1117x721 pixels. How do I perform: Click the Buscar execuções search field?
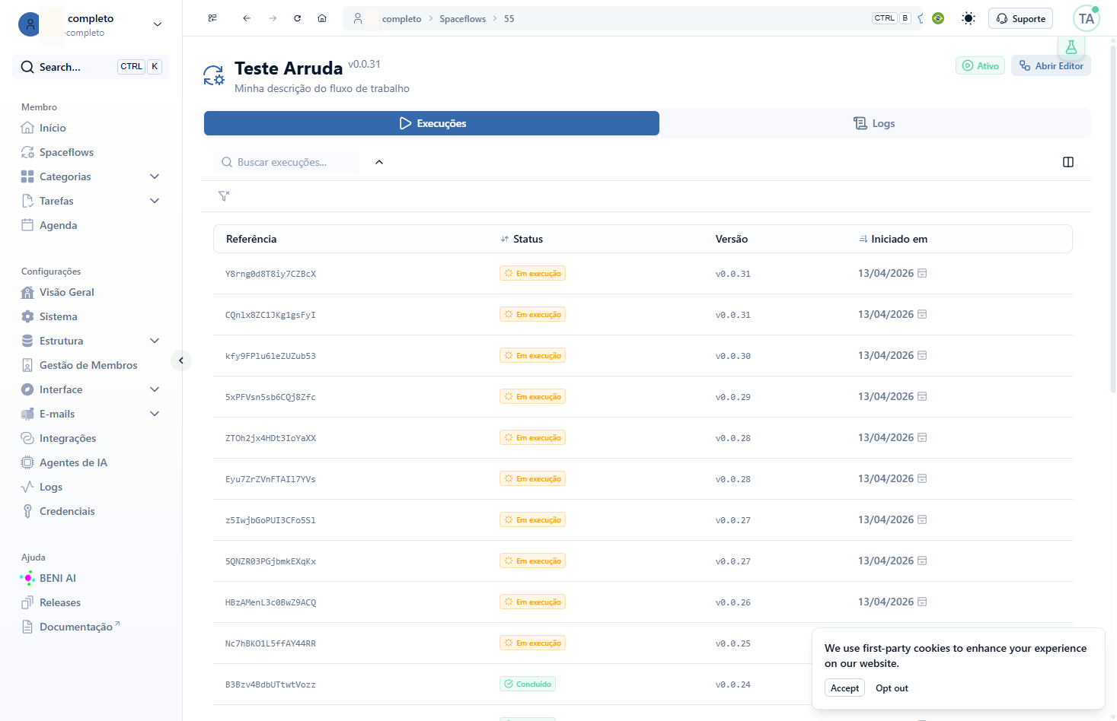pyautogui.click(x=286, y=162)
